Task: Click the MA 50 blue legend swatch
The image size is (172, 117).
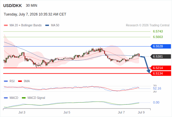Action: click(47, 25)
